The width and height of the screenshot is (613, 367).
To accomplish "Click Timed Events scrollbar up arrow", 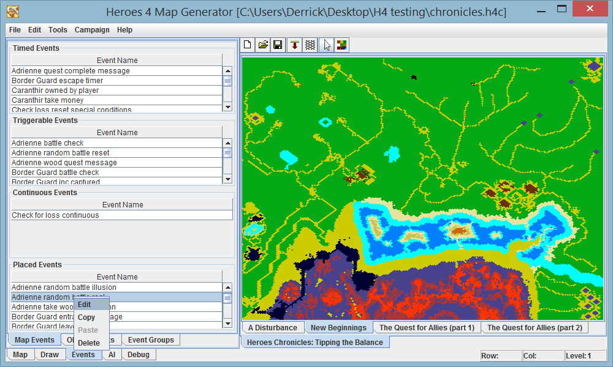I will (x=227, y=71).
